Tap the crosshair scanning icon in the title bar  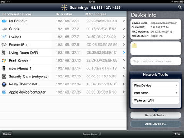[64, 8]
